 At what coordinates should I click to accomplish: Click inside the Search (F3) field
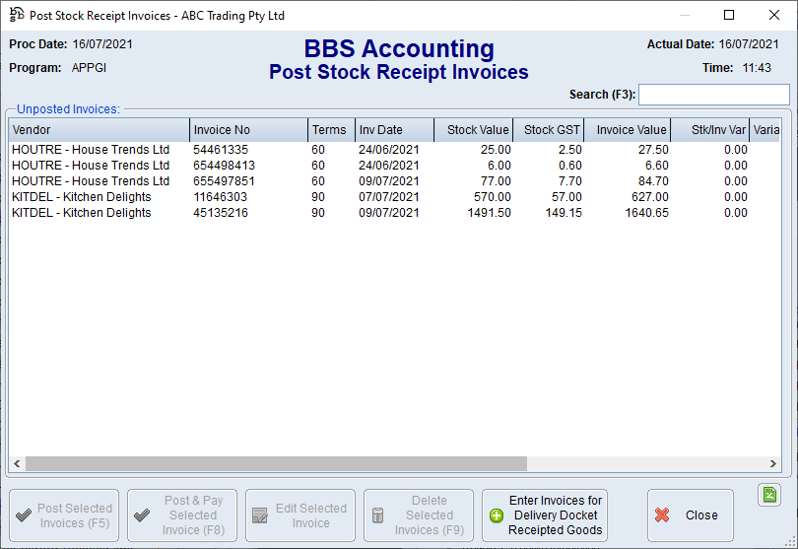pyautogui.click(x=713, y=95)
